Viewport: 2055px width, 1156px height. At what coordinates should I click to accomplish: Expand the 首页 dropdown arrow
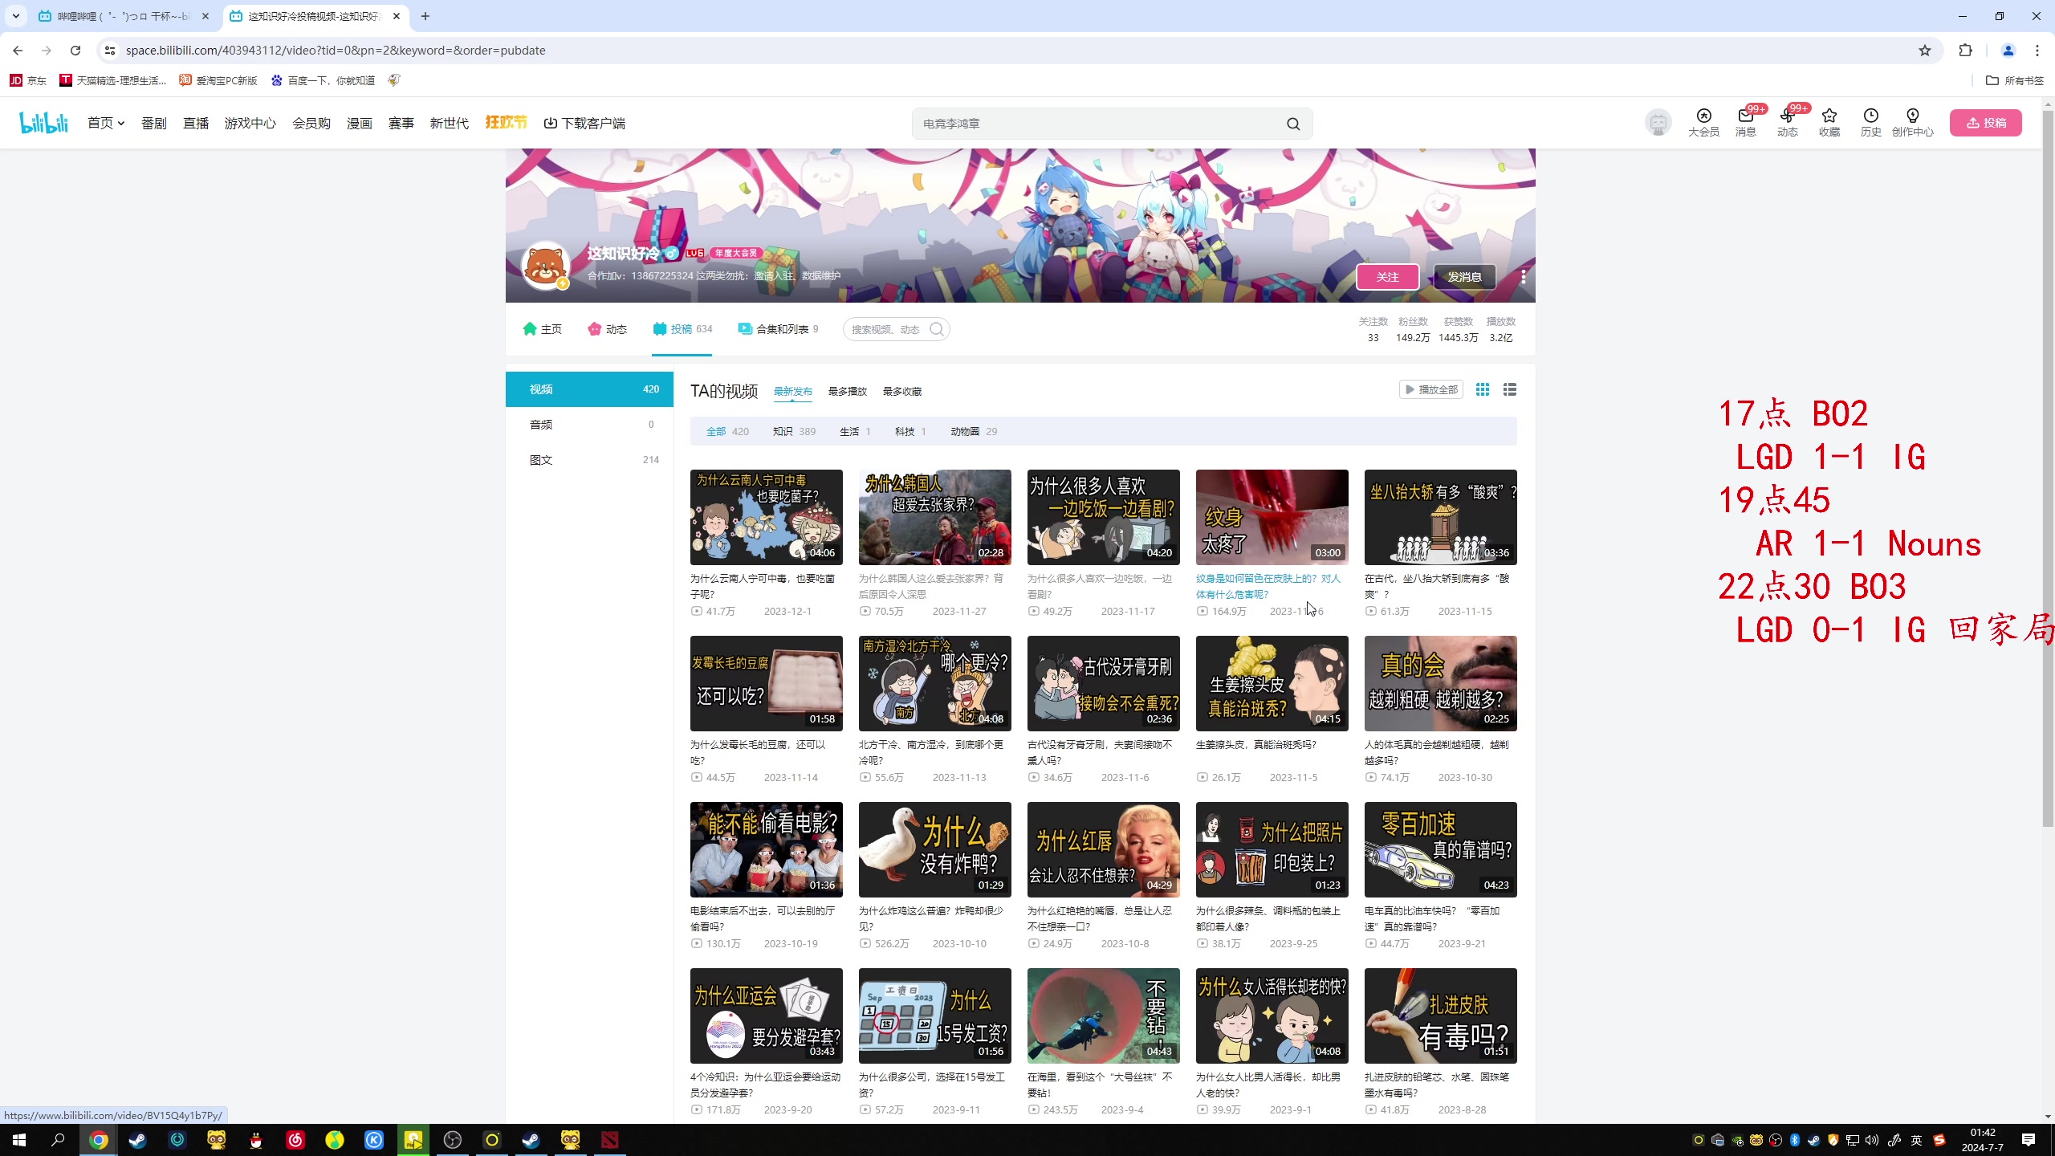(x=121, y=124)
